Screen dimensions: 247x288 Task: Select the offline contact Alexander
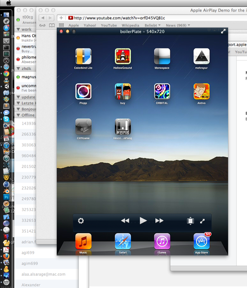pos(46,285)
